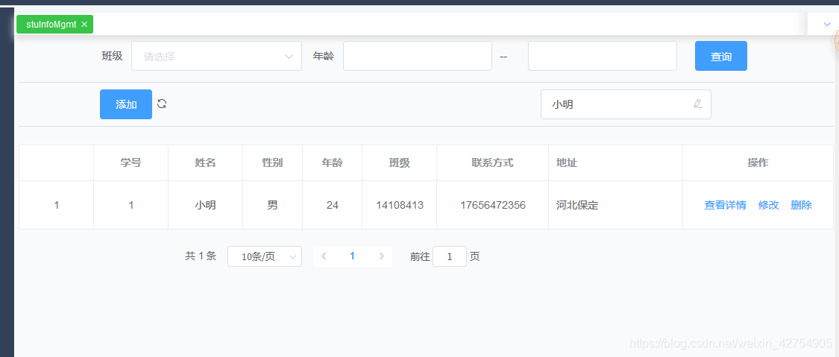Click 删除 link in 小明 row
839x357 pixels.
(801, 205)
